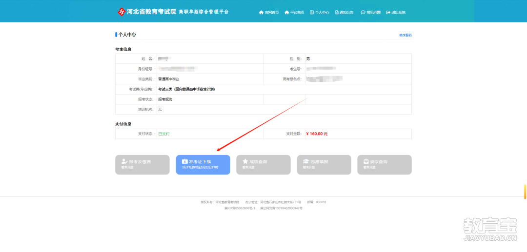The height and width of the screenshot is (252, 527).
Task: Click the 河北省教育考试院 logo icon
Action: tap(121, 12)
